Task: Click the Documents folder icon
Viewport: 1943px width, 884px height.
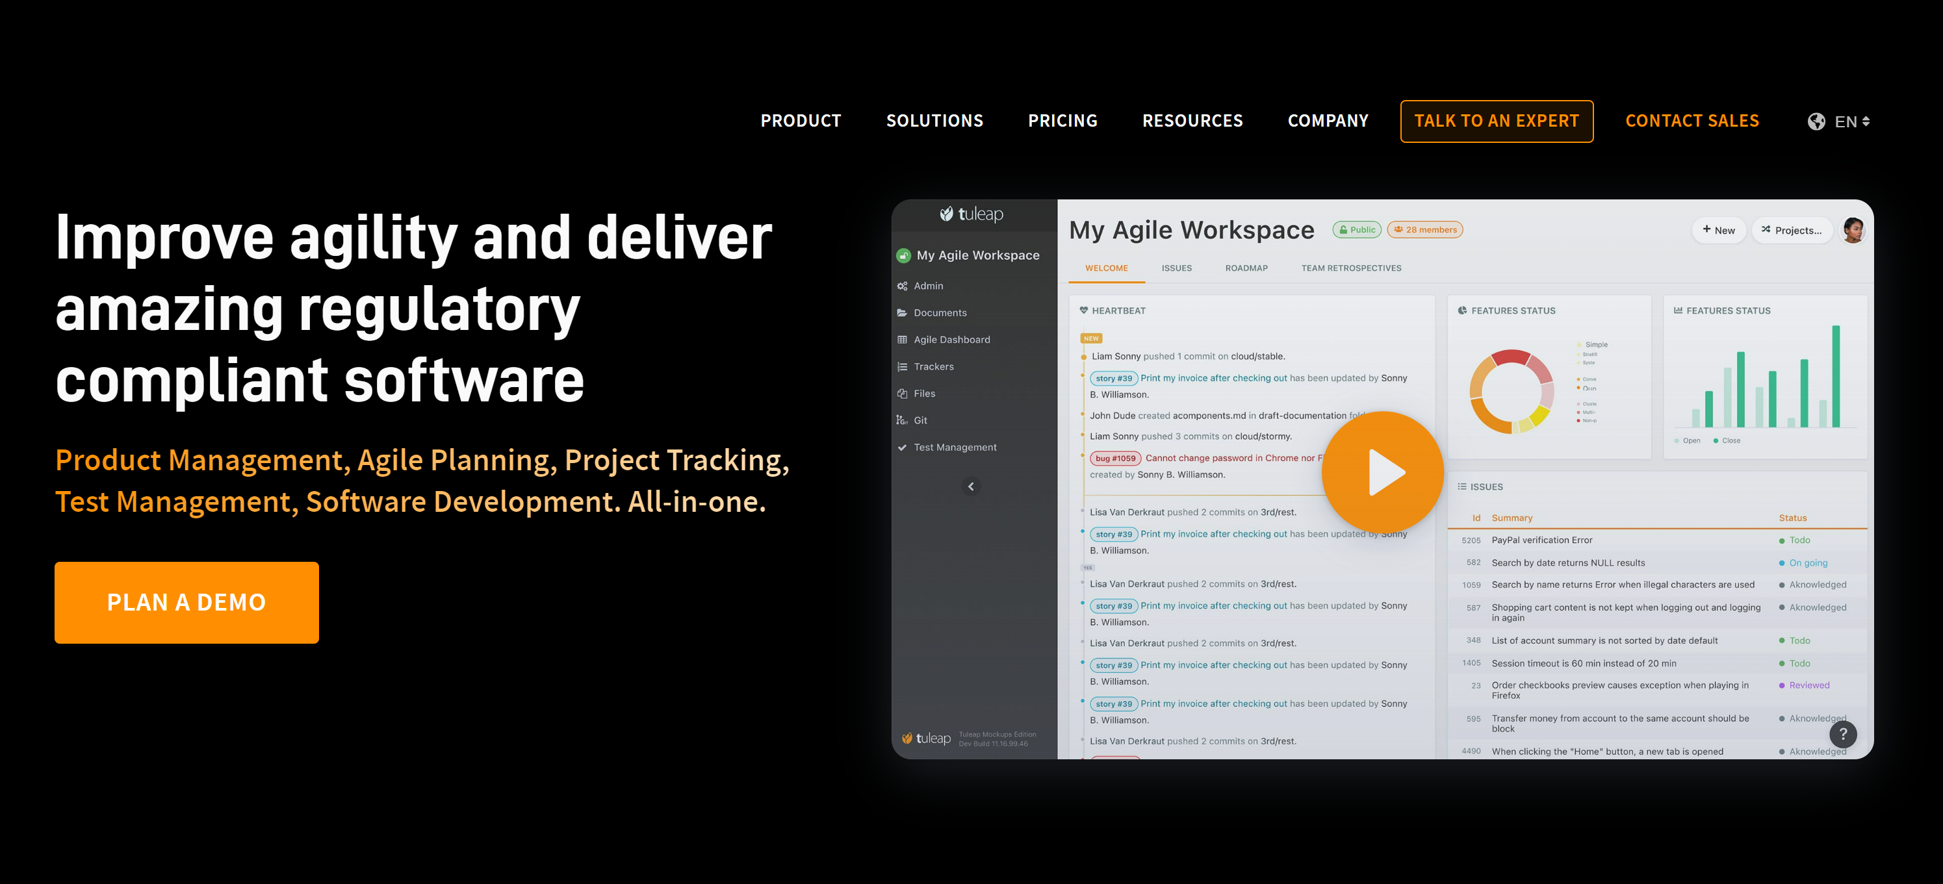Action: pos(902,313)
